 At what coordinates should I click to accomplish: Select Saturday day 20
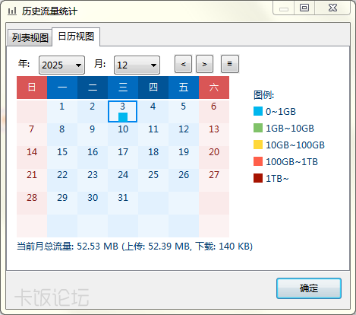[x=214, y=157]
